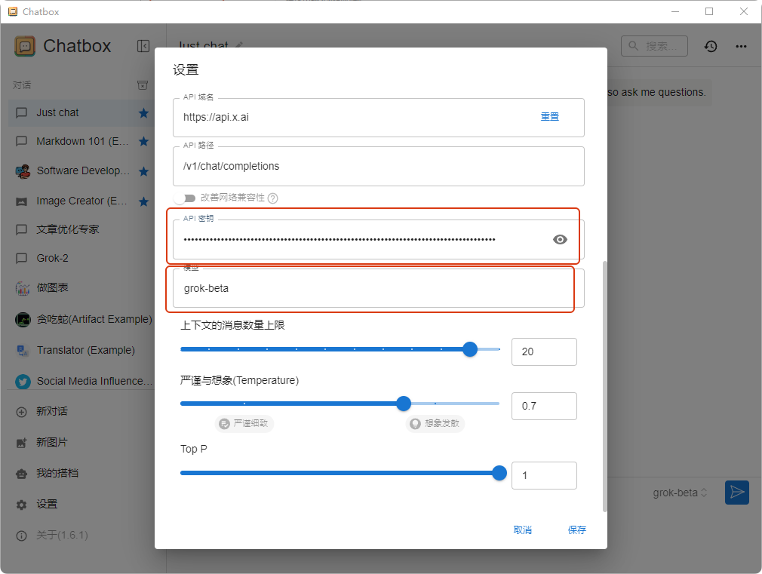Click the 想象发散 preset chip

coord(435,423)
